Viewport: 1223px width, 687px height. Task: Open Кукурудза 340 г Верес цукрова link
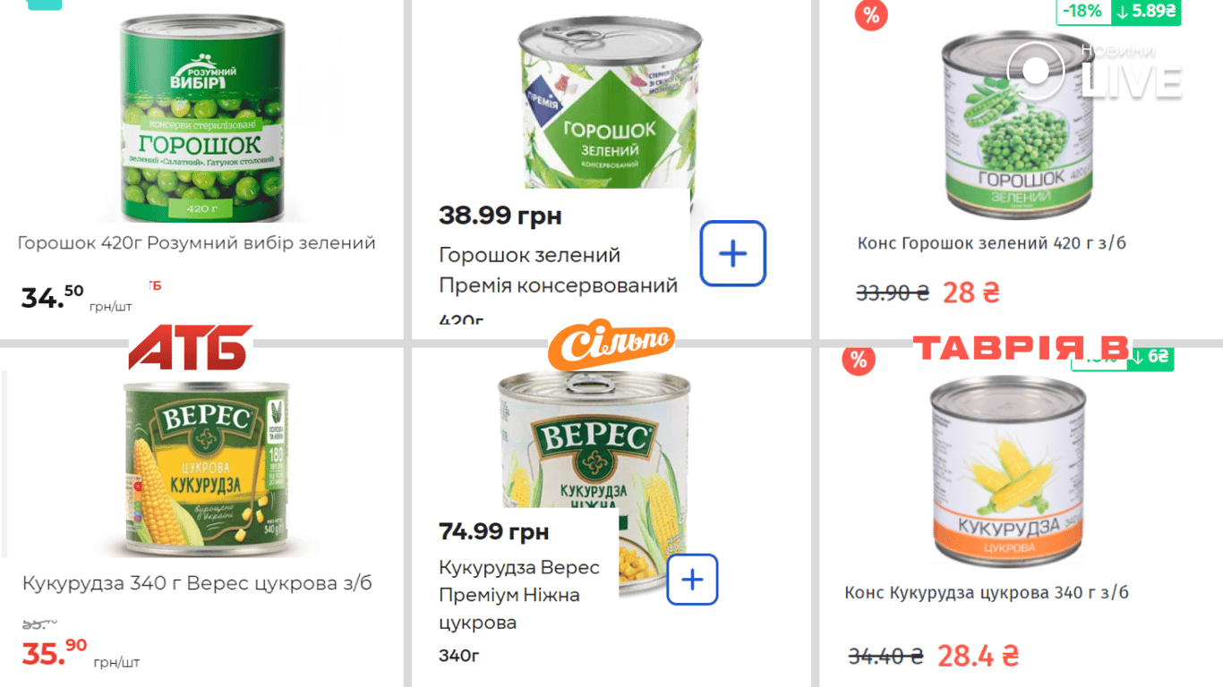pos(197,583)
